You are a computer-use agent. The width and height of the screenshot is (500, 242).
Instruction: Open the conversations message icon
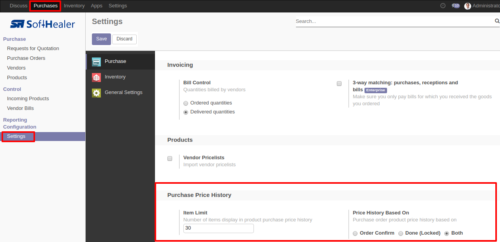pos(456,6)
